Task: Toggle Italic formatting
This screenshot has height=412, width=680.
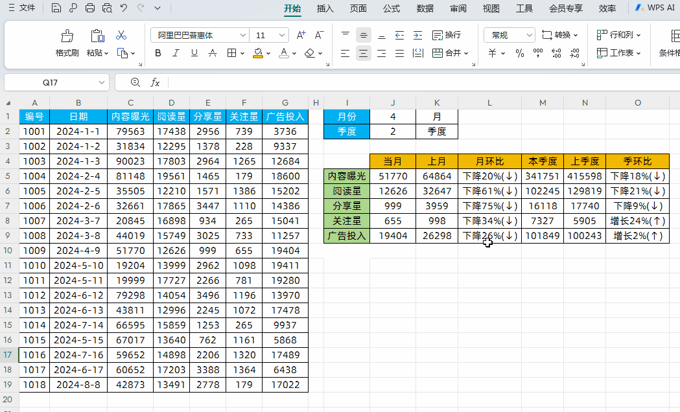Action: [x=176, y=53]
